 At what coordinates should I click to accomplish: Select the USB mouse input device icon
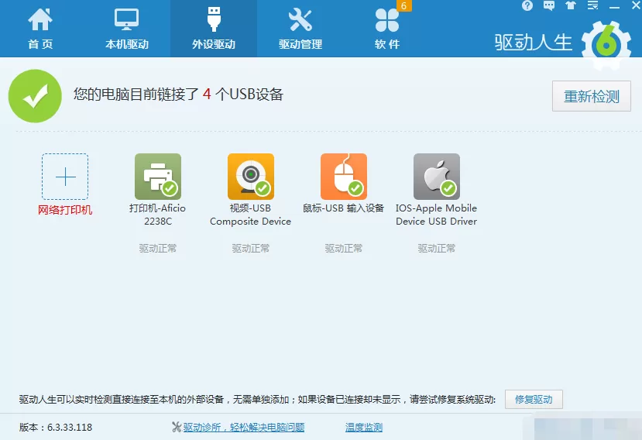[344, 177]
